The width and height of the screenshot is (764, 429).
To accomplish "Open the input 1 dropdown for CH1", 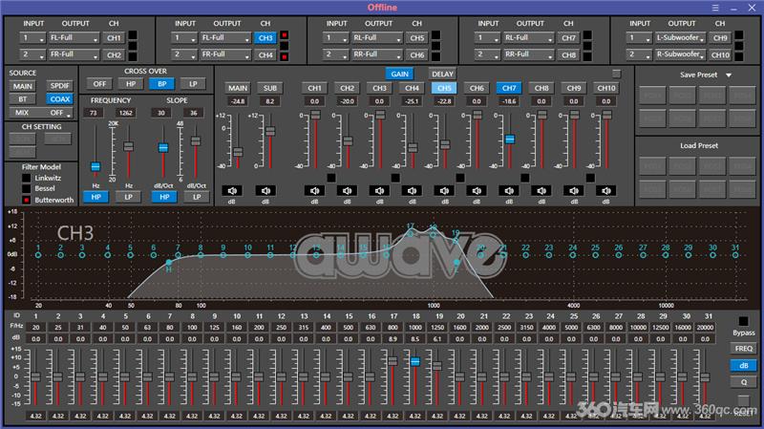I will [x=32, y=38].
